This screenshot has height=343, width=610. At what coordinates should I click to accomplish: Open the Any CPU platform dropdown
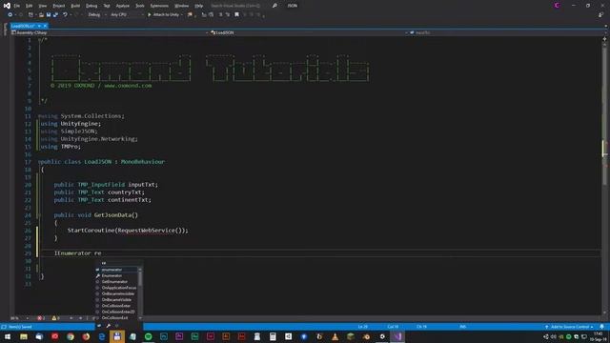point(127,15)
